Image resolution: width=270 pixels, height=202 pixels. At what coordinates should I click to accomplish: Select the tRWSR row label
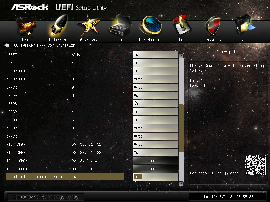coord(12,87)
